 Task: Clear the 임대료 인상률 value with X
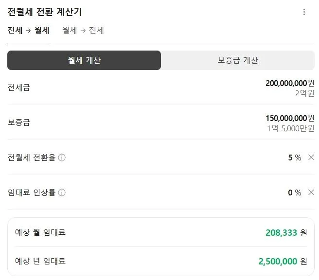311,192
